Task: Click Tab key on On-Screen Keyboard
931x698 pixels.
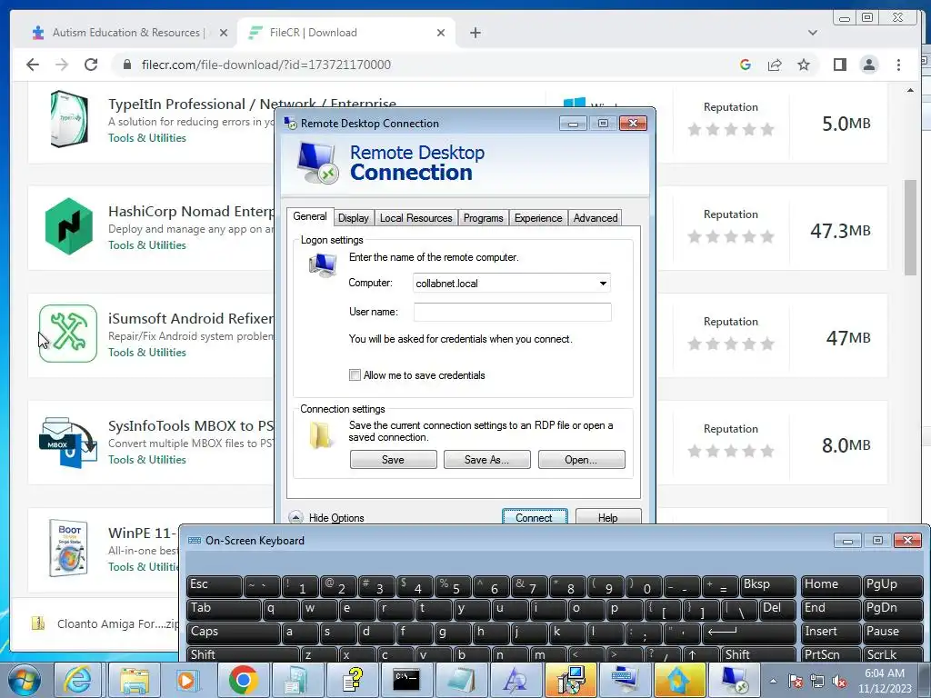Action: tap(224, 609)
